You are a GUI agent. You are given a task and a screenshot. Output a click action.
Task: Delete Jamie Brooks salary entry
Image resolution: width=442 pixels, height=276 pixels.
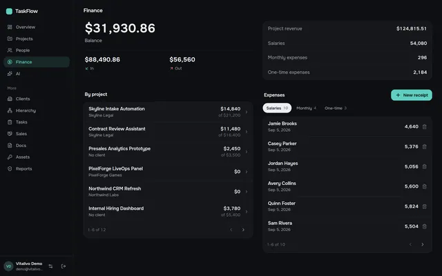425,127
